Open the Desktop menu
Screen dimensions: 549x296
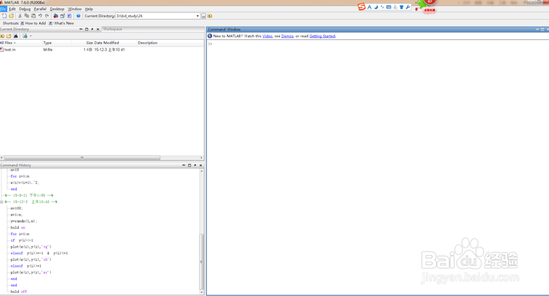click(x=57, y=9)
